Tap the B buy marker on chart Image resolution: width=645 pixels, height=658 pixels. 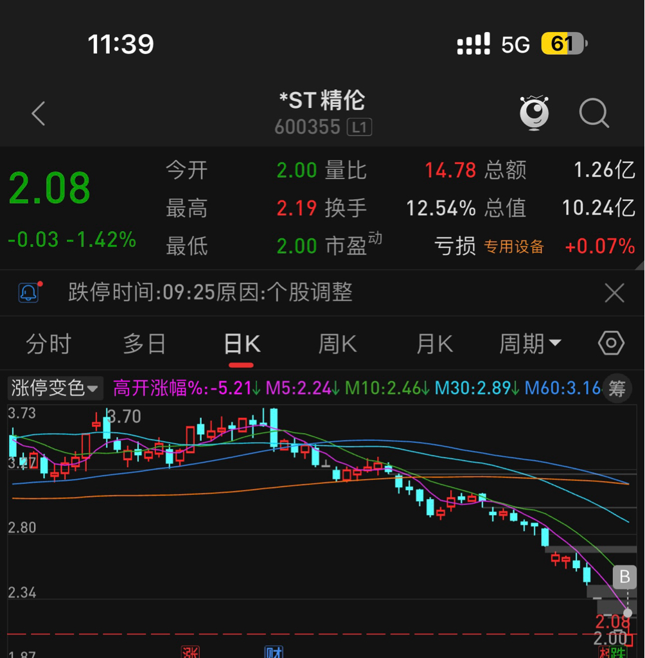(x=624, y=576)
